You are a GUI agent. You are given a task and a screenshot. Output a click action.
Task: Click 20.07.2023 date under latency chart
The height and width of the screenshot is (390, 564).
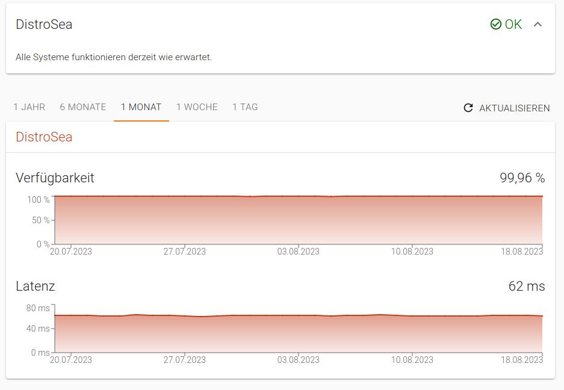coord(71,360)
